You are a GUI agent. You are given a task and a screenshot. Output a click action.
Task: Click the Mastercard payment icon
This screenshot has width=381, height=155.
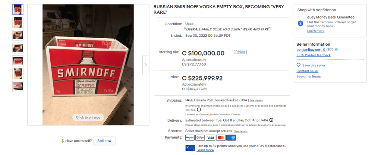pos(221,138)
